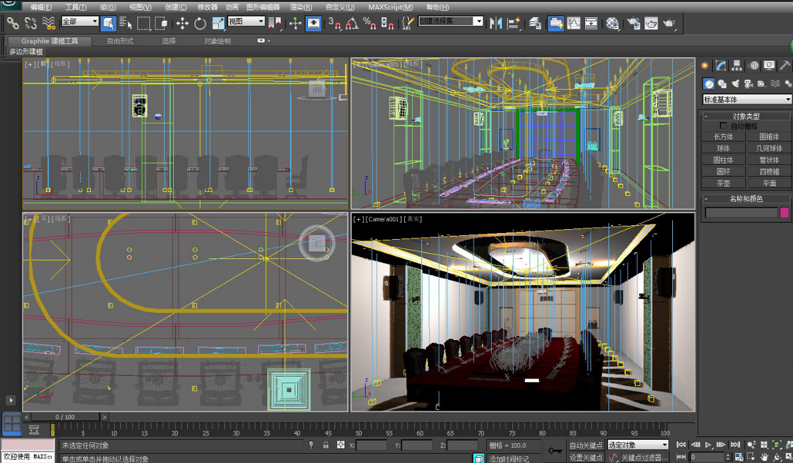Screen dimensions: 793x463
Task: Toggle keyboard shortcut override
Action: 314,23
